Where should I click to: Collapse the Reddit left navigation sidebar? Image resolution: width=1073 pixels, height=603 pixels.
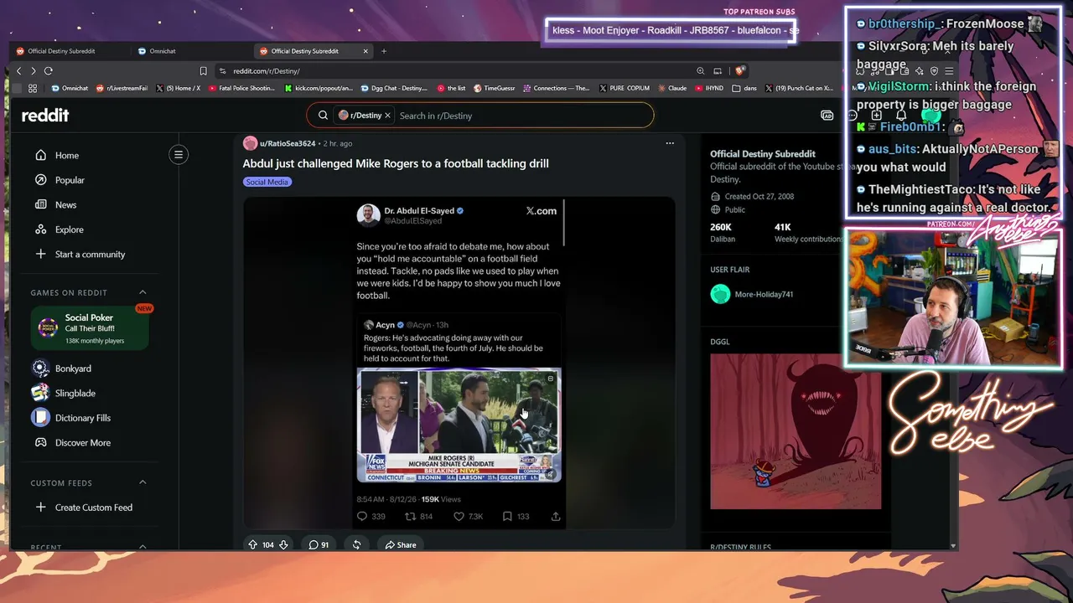pos(179,154)
